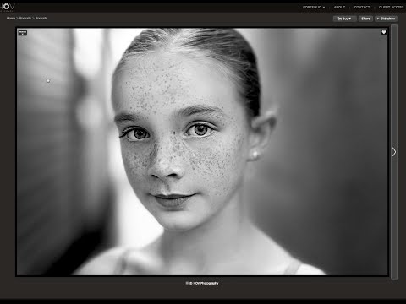Click the Share button
The image size is (406, 304).
[x=365, y=19]
